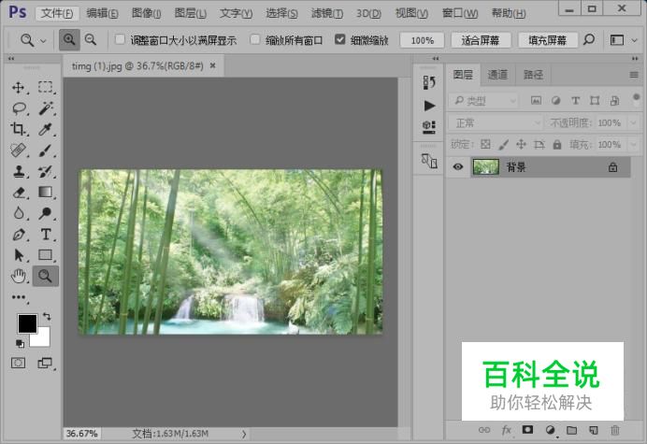The height and width of the screenshot is (444, 647).
Task: Select the Eraser tool
Action: pos(19,192)
